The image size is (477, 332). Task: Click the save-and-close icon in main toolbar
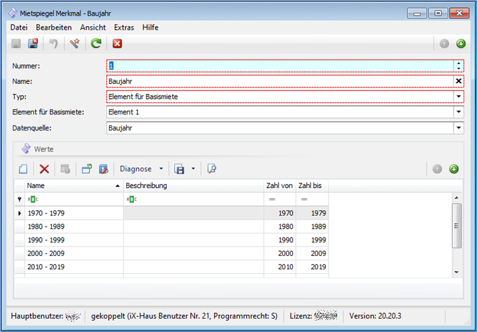click(x=34, y=44)
